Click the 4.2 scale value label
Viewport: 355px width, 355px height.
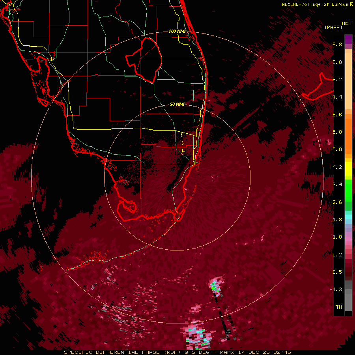coord(337,167)
